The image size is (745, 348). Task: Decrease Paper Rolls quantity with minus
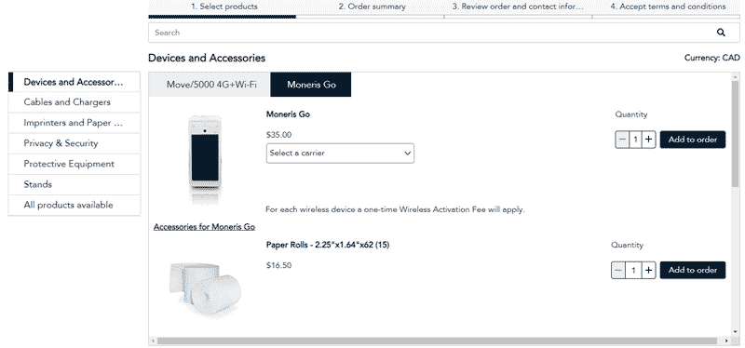(618, 270)
